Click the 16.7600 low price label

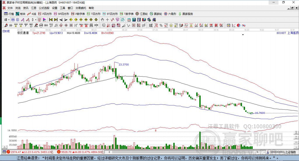pyautogui.click(x=260, y=113)
